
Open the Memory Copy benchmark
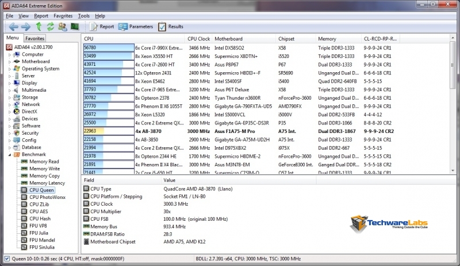[x=44, y=176]
